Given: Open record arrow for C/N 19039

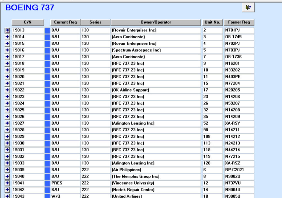Looking at the screenshot, I should click(7, 170).
